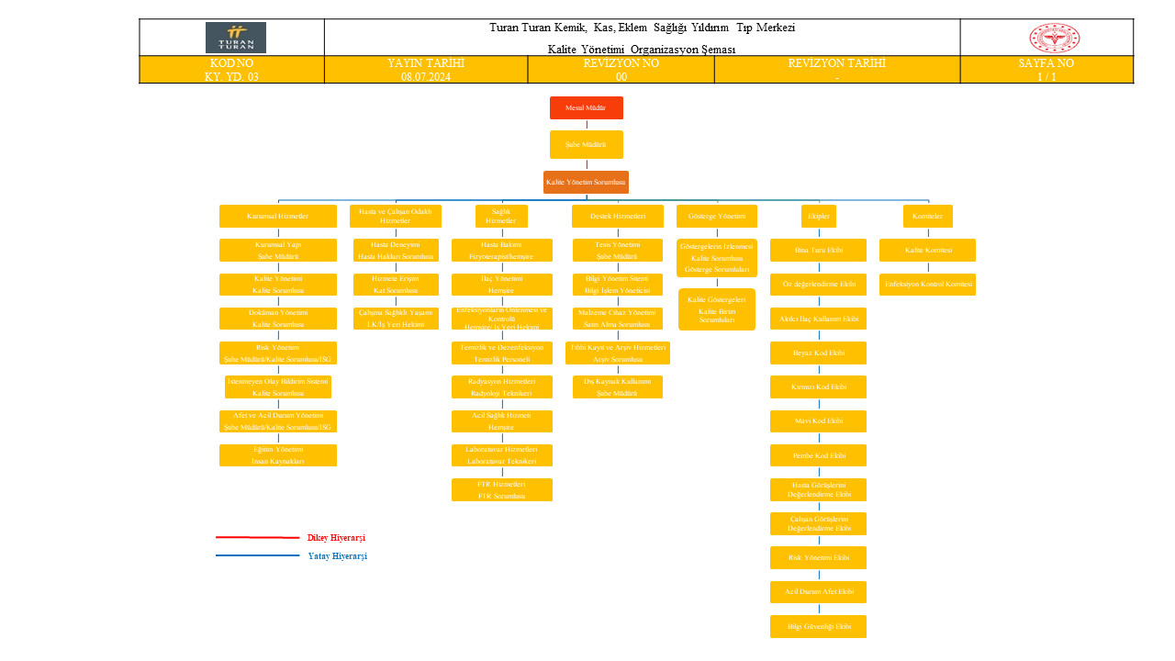Click the Kalite Yönetim Sorumlusu box
This screenshot has width=1175, height=661.
pyautogui.click(x=586, y=182)
